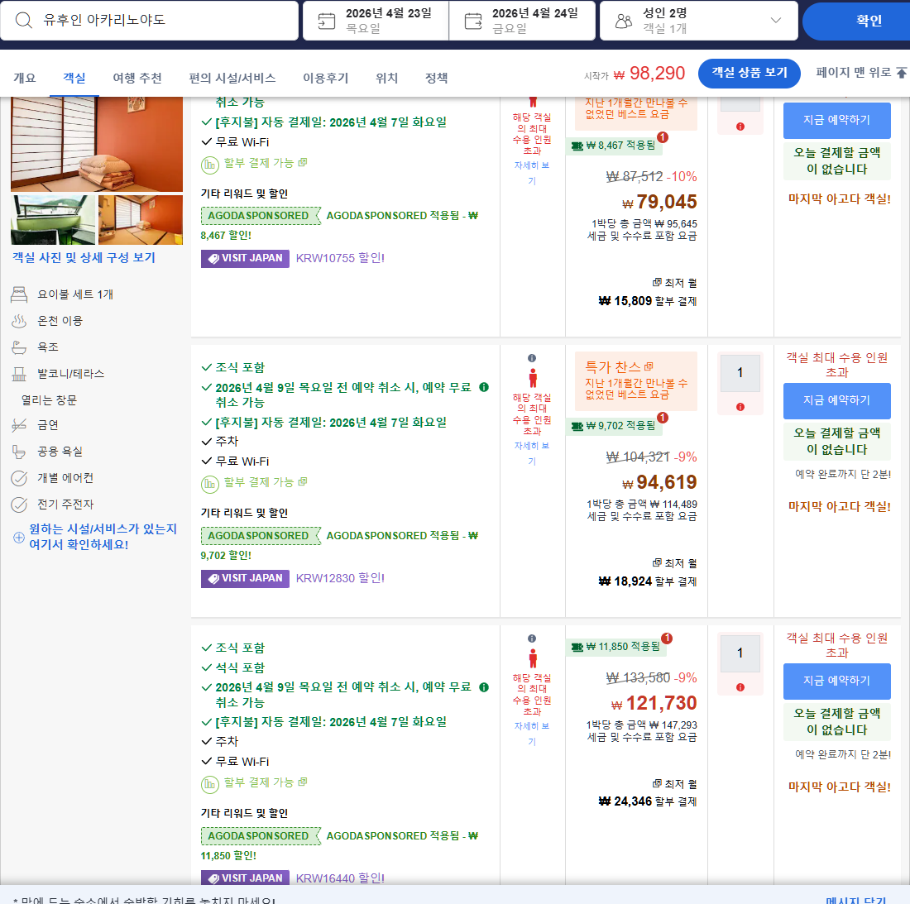Click the red capacity-exceeded person icon
The width and height of the screenshot is (910, 904).
534,376
